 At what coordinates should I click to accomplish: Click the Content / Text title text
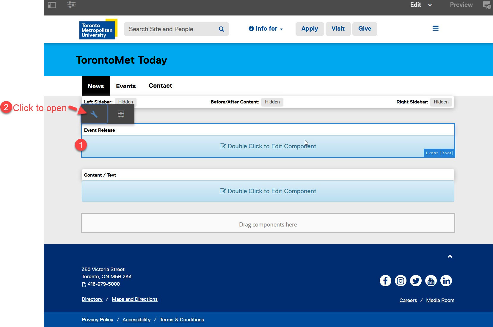(x=100, y=175)
